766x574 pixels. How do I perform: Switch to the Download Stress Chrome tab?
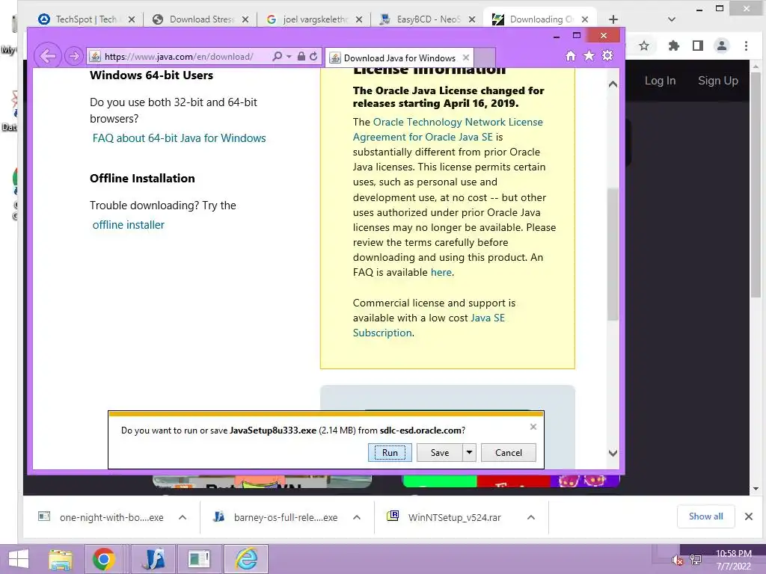coord(201,19)
